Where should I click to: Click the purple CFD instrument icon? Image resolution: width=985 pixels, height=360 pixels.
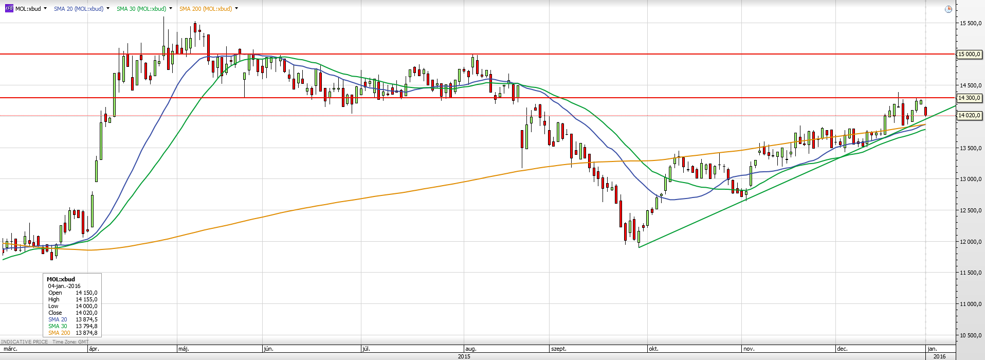pyautogui.click(x=9, y=9)
